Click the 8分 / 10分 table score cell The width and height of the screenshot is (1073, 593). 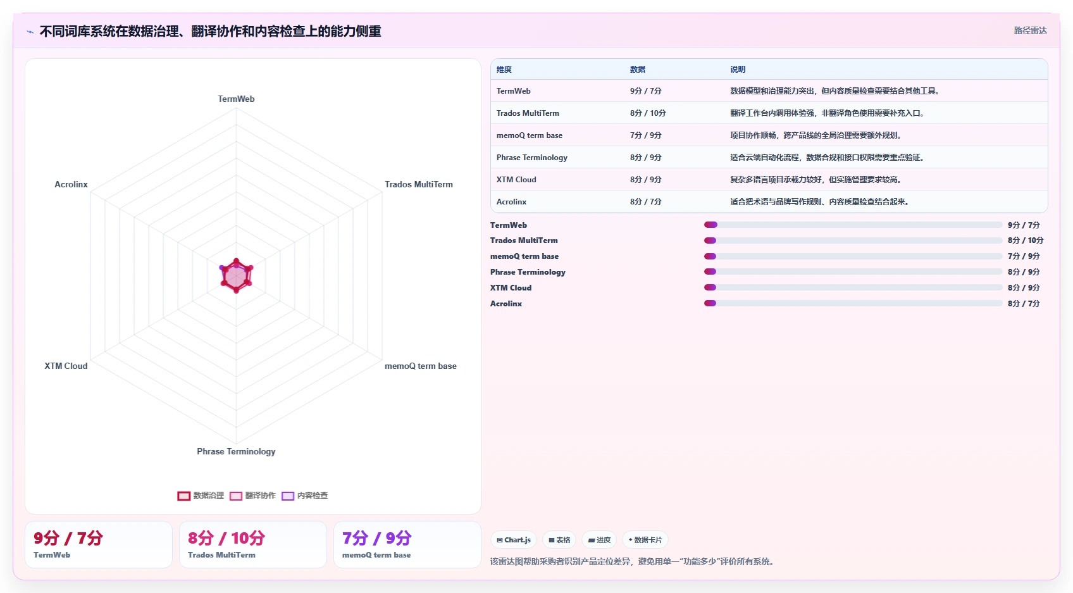pyautogui.click(x=648, y=113)
